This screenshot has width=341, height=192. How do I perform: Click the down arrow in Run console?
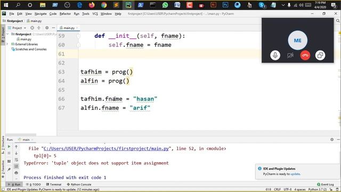[x=17, y=153]
